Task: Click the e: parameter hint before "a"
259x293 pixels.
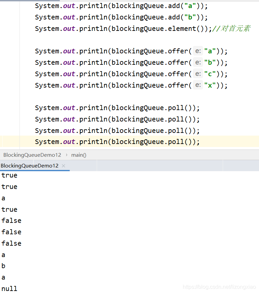Action: pyautogui.click(x=198, y=51)
